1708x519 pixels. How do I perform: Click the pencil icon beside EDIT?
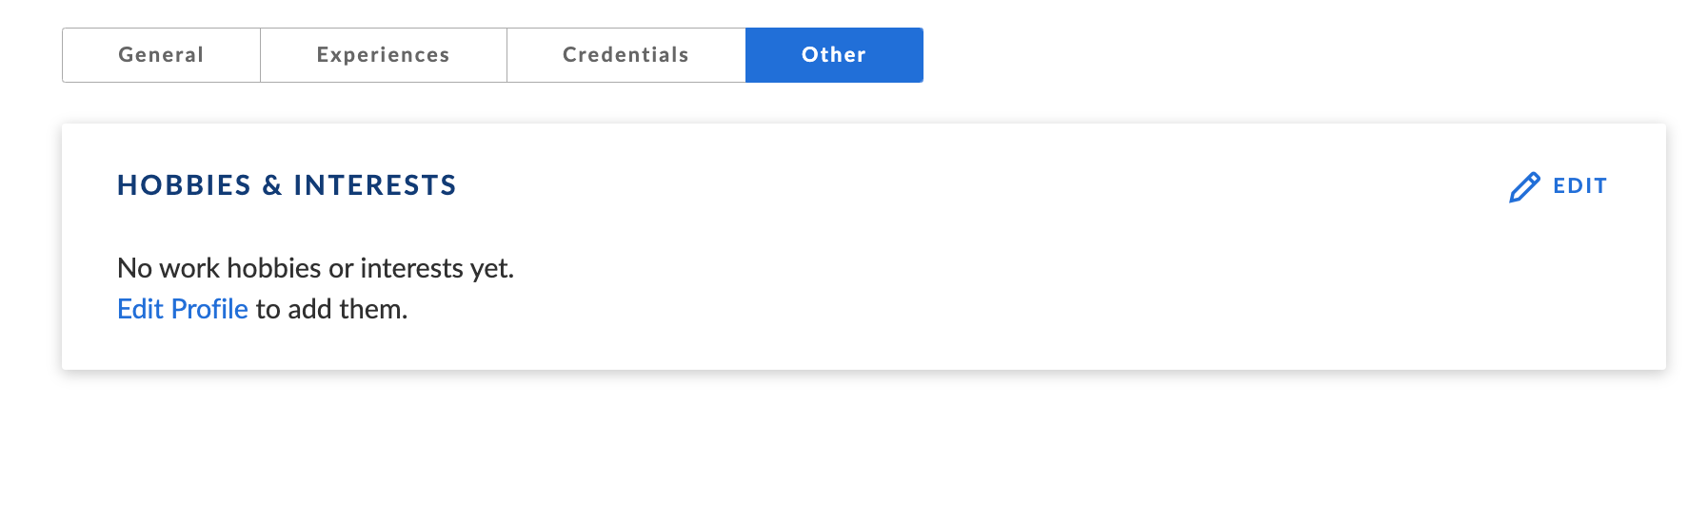coord(1523,187)
